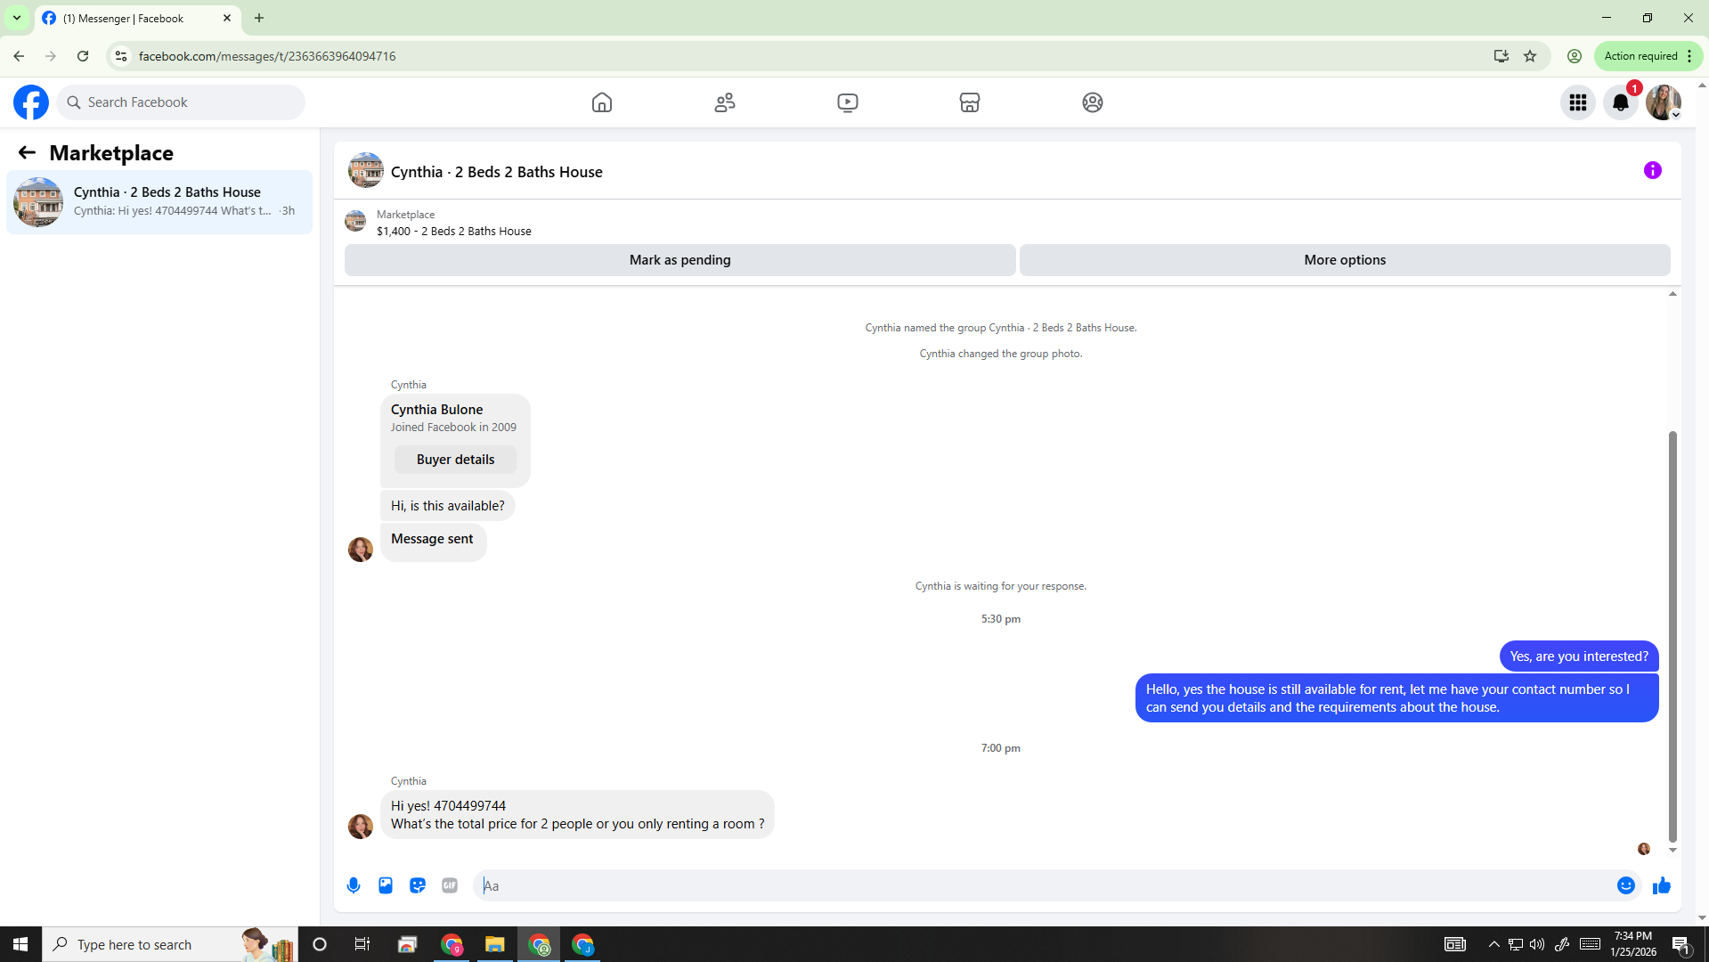The height and width of the screenshot is (962, 1709).
Task: Click the chat scrollbar's down arrow
Action: (1672, 851)
